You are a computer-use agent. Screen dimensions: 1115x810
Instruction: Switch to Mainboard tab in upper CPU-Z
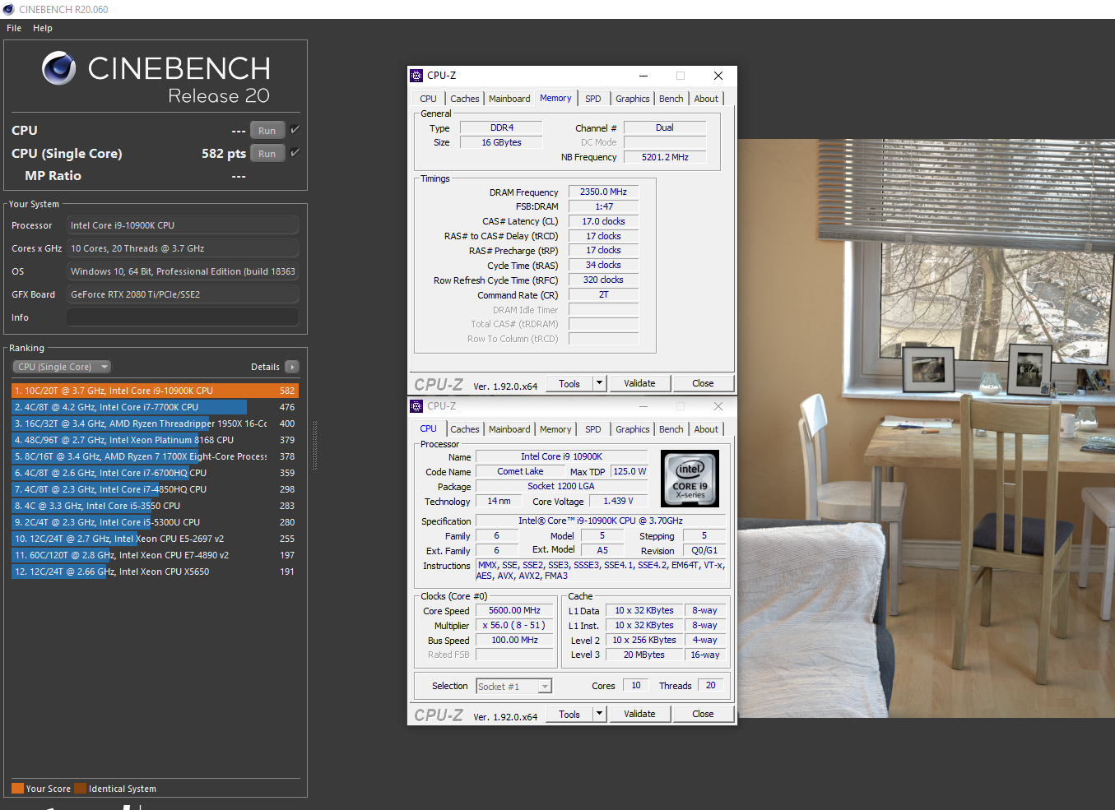click(509, 99)
